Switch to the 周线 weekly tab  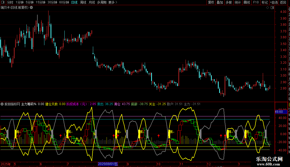(83, 2)
